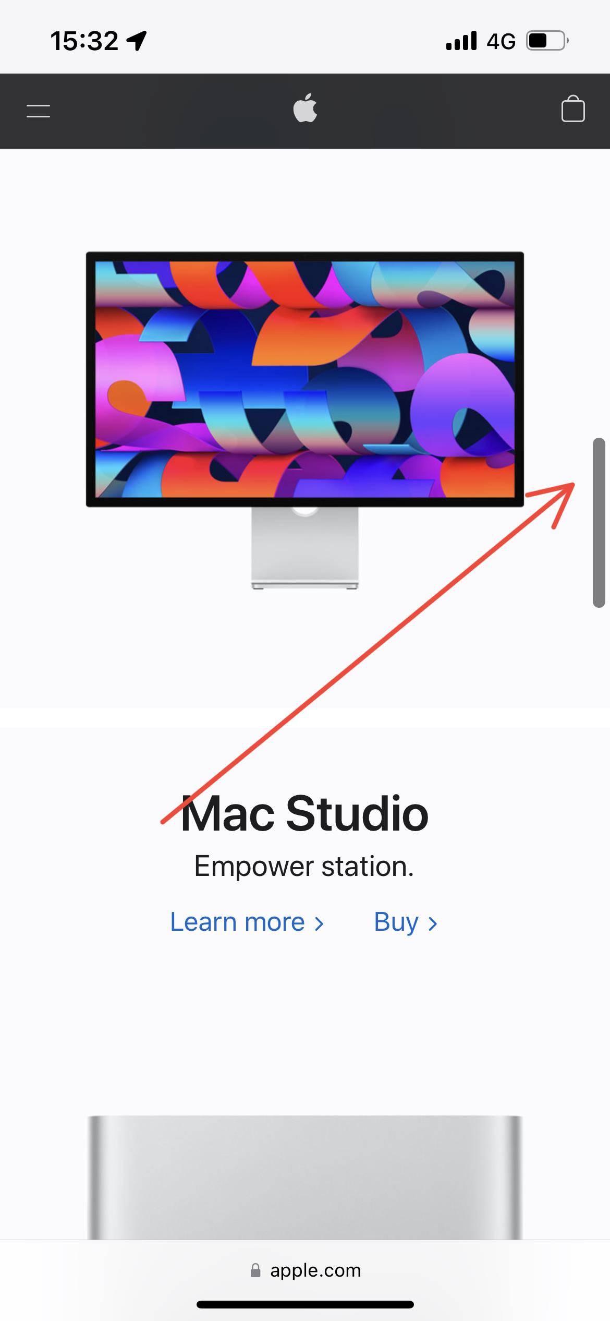Tap the page scrollbar handle
The image size is (610, 1321).
[599, 523]
